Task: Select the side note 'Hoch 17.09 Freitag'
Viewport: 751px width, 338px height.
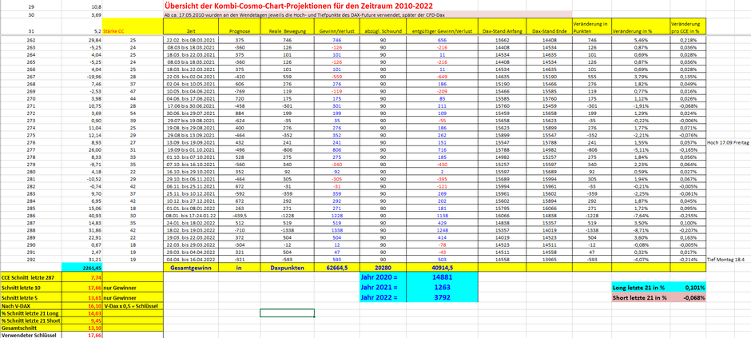Action: 728,143
